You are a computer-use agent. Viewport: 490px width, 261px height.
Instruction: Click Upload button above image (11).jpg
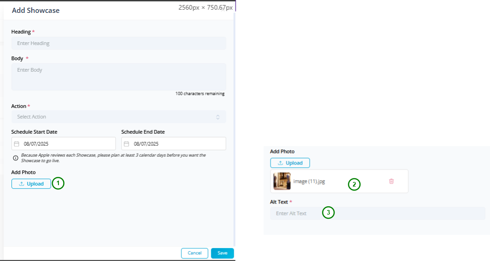(x=290, y=163)
